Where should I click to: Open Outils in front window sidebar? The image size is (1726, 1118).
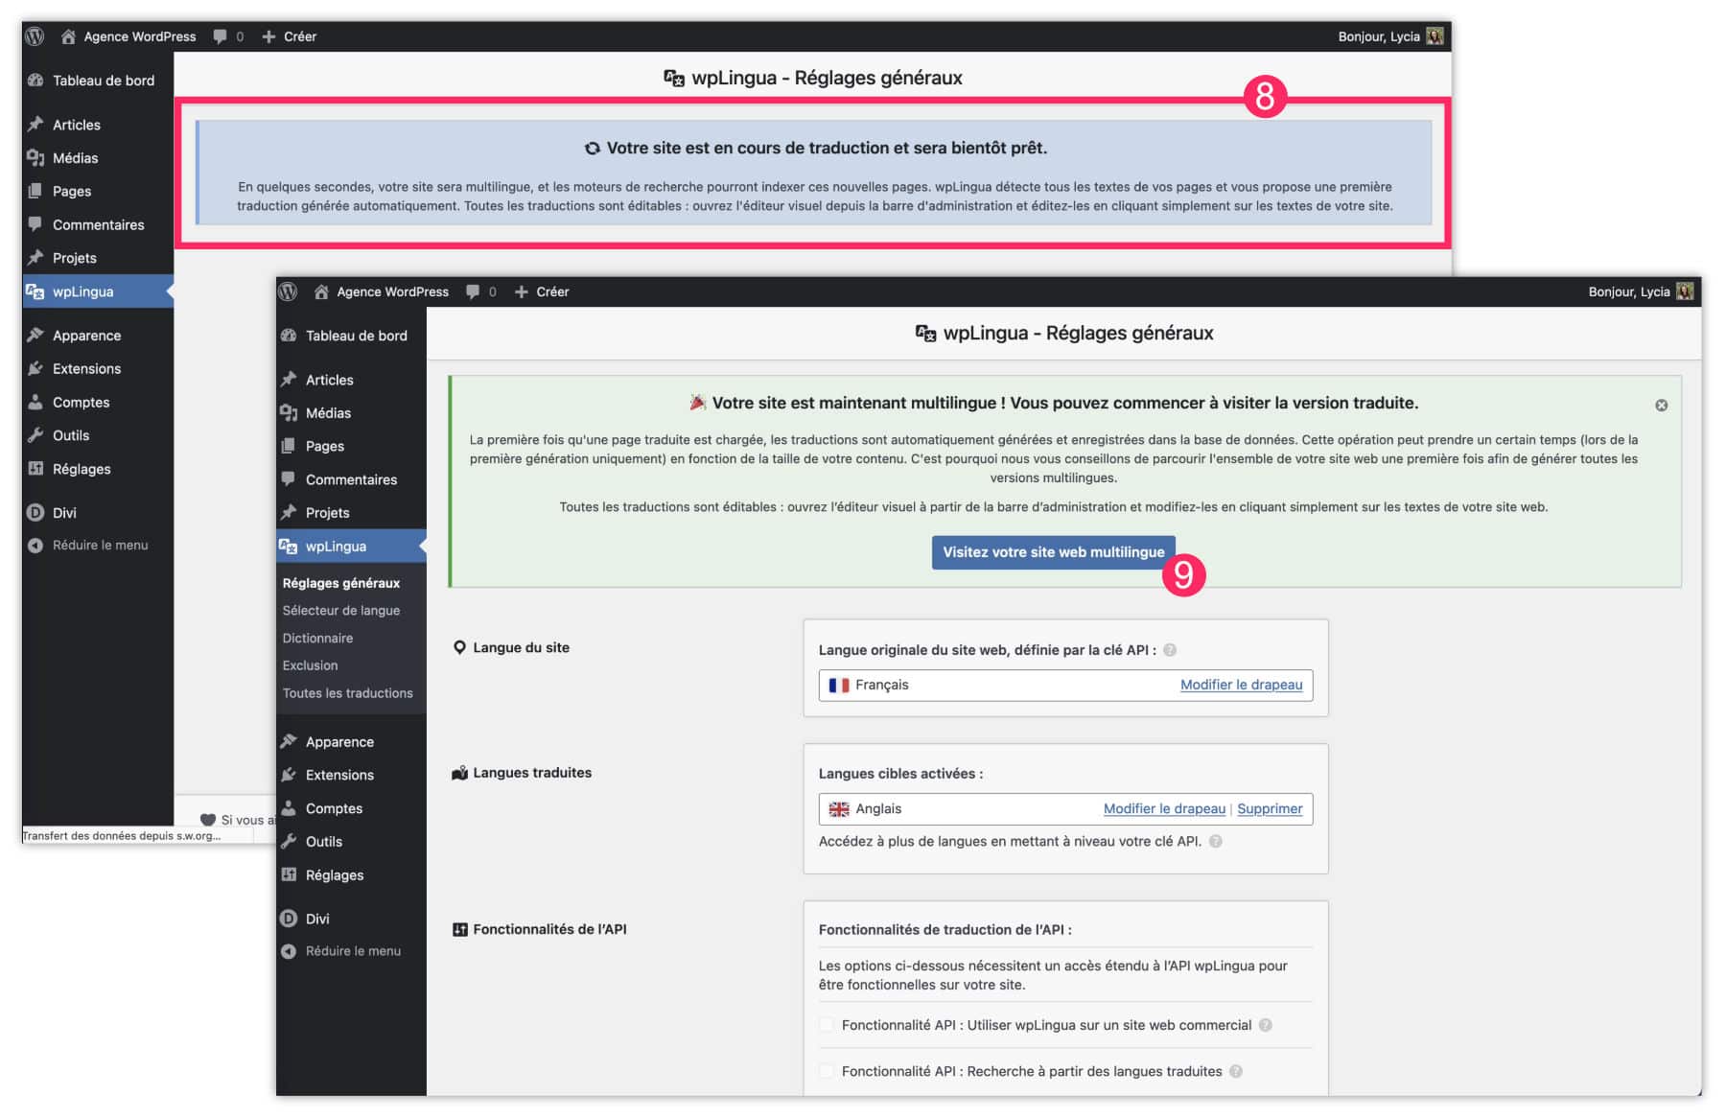(x=351, y=842)
